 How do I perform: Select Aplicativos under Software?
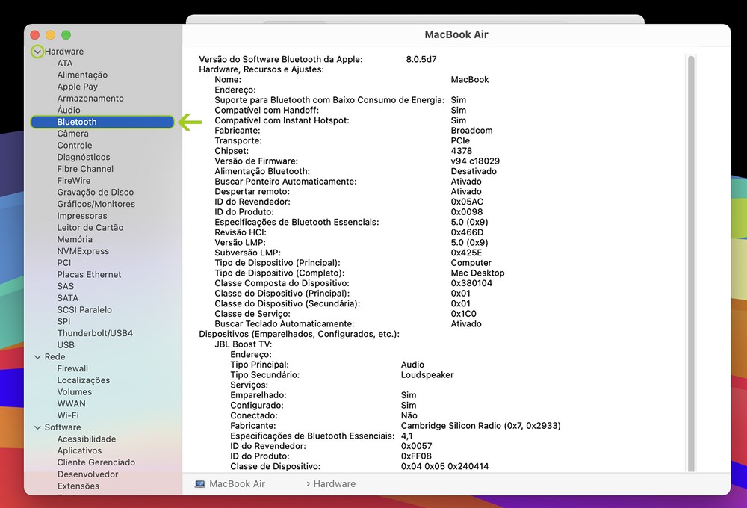(x=79, y=450)
